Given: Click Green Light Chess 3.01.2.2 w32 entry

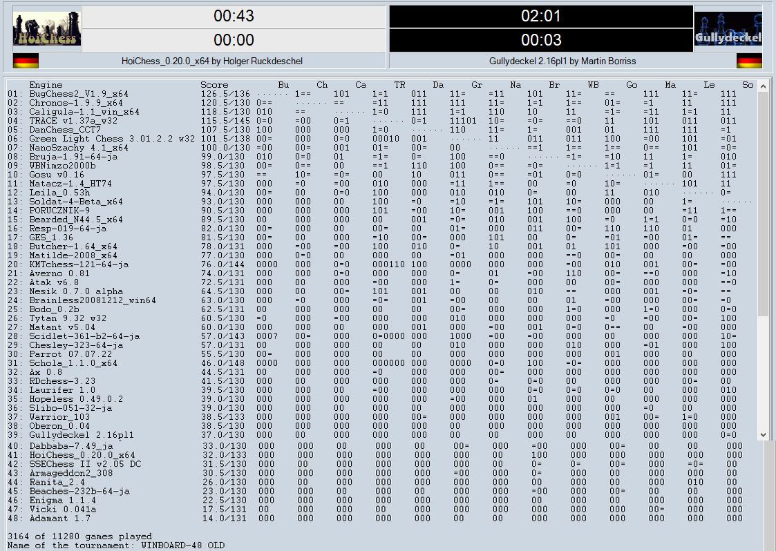Looking at the screenshot, I should pyautogui.click(x=112, y=139).
